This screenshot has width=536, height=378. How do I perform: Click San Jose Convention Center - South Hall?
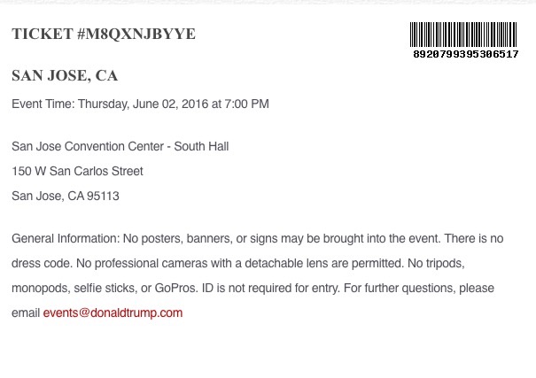tap(120, 146)
